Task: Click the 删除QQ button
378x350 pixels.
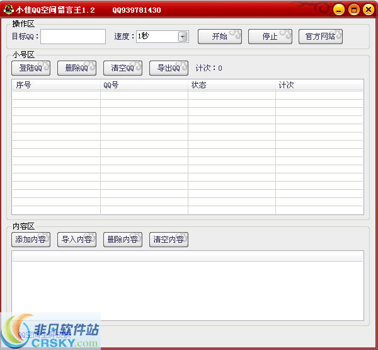Action: (x=77, y=68)
